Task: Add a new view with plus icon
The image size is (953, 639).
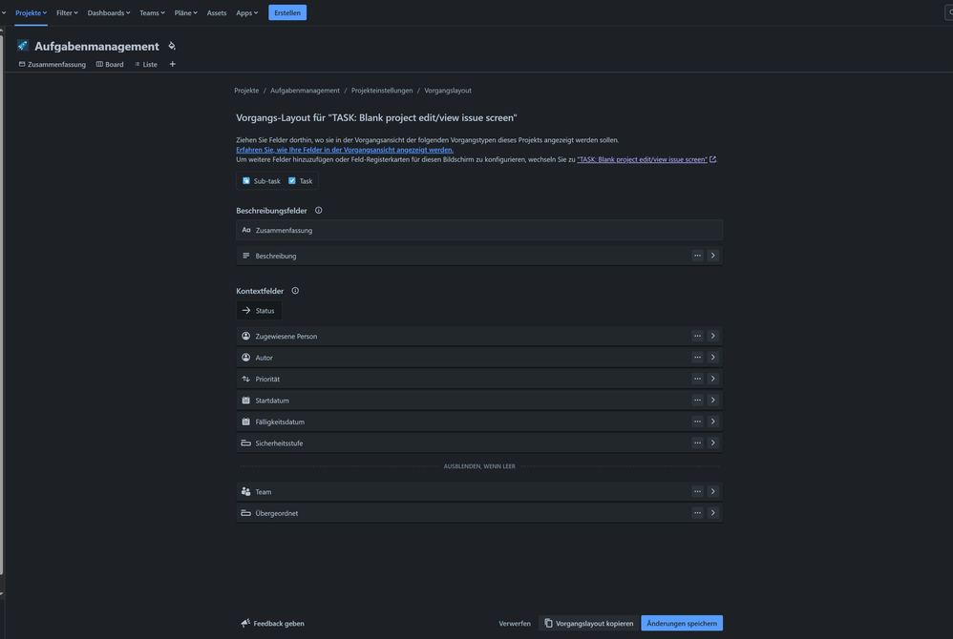Action: (x=173, y=64)
